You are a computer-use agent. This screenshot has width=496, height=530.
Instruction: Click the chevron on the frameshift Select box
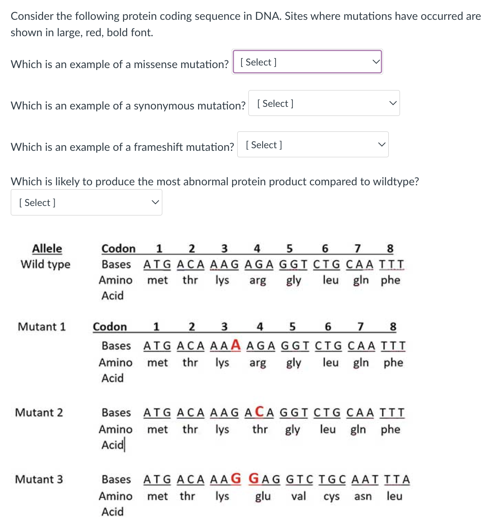point(381,144)
